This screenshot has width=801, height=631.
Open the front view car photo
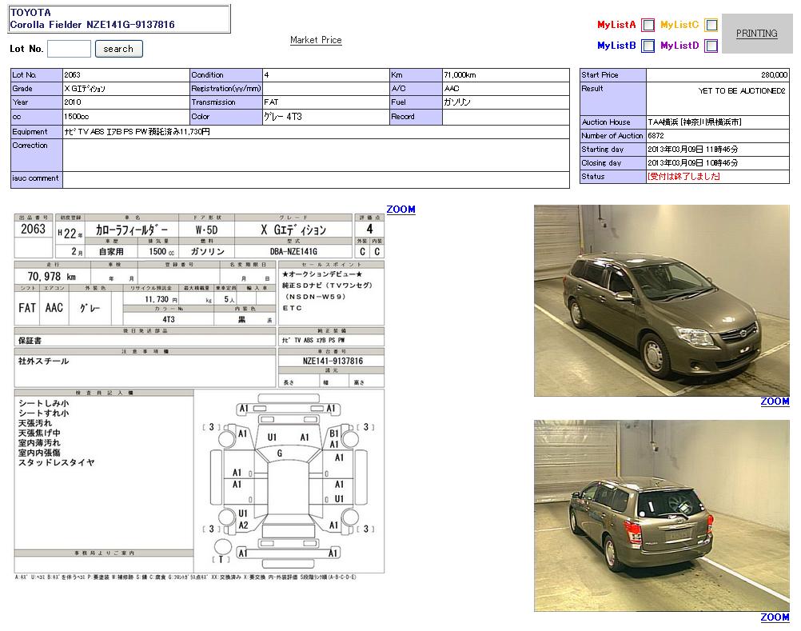(661, 300)
